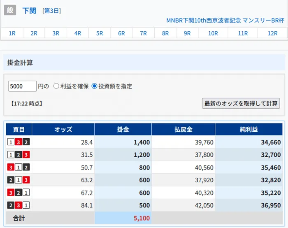
Task: Open the 12R race tab
Action: coord(273,33)
